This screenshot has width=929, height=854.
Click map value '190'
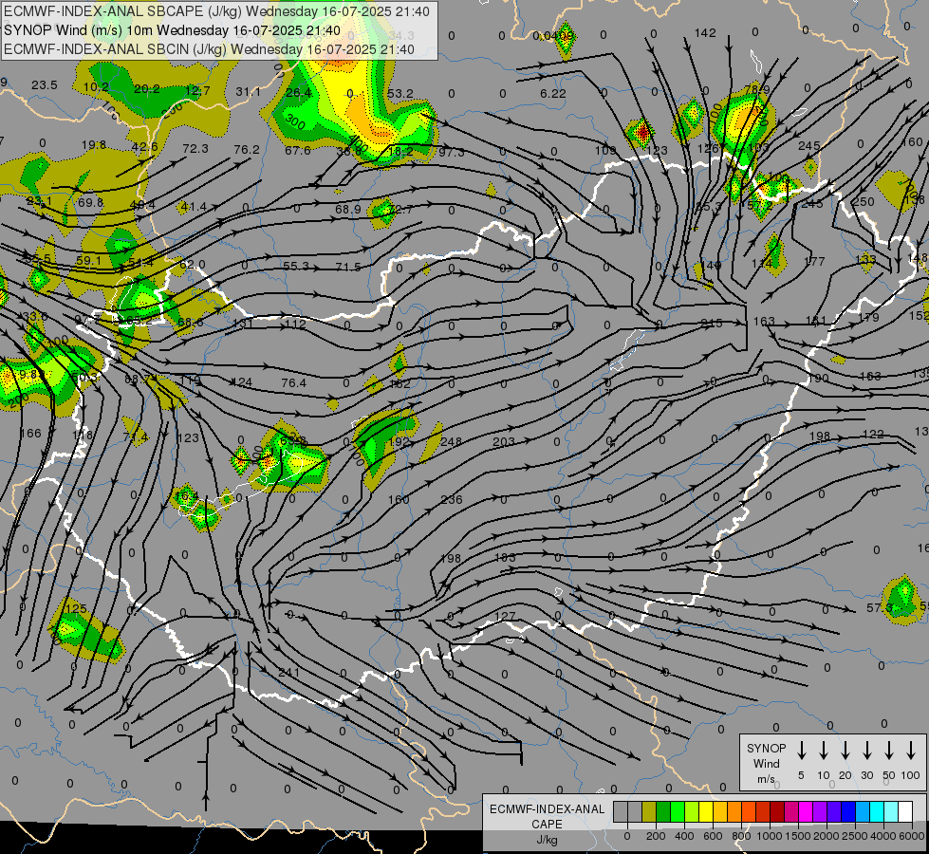click(x=818, y=378)
